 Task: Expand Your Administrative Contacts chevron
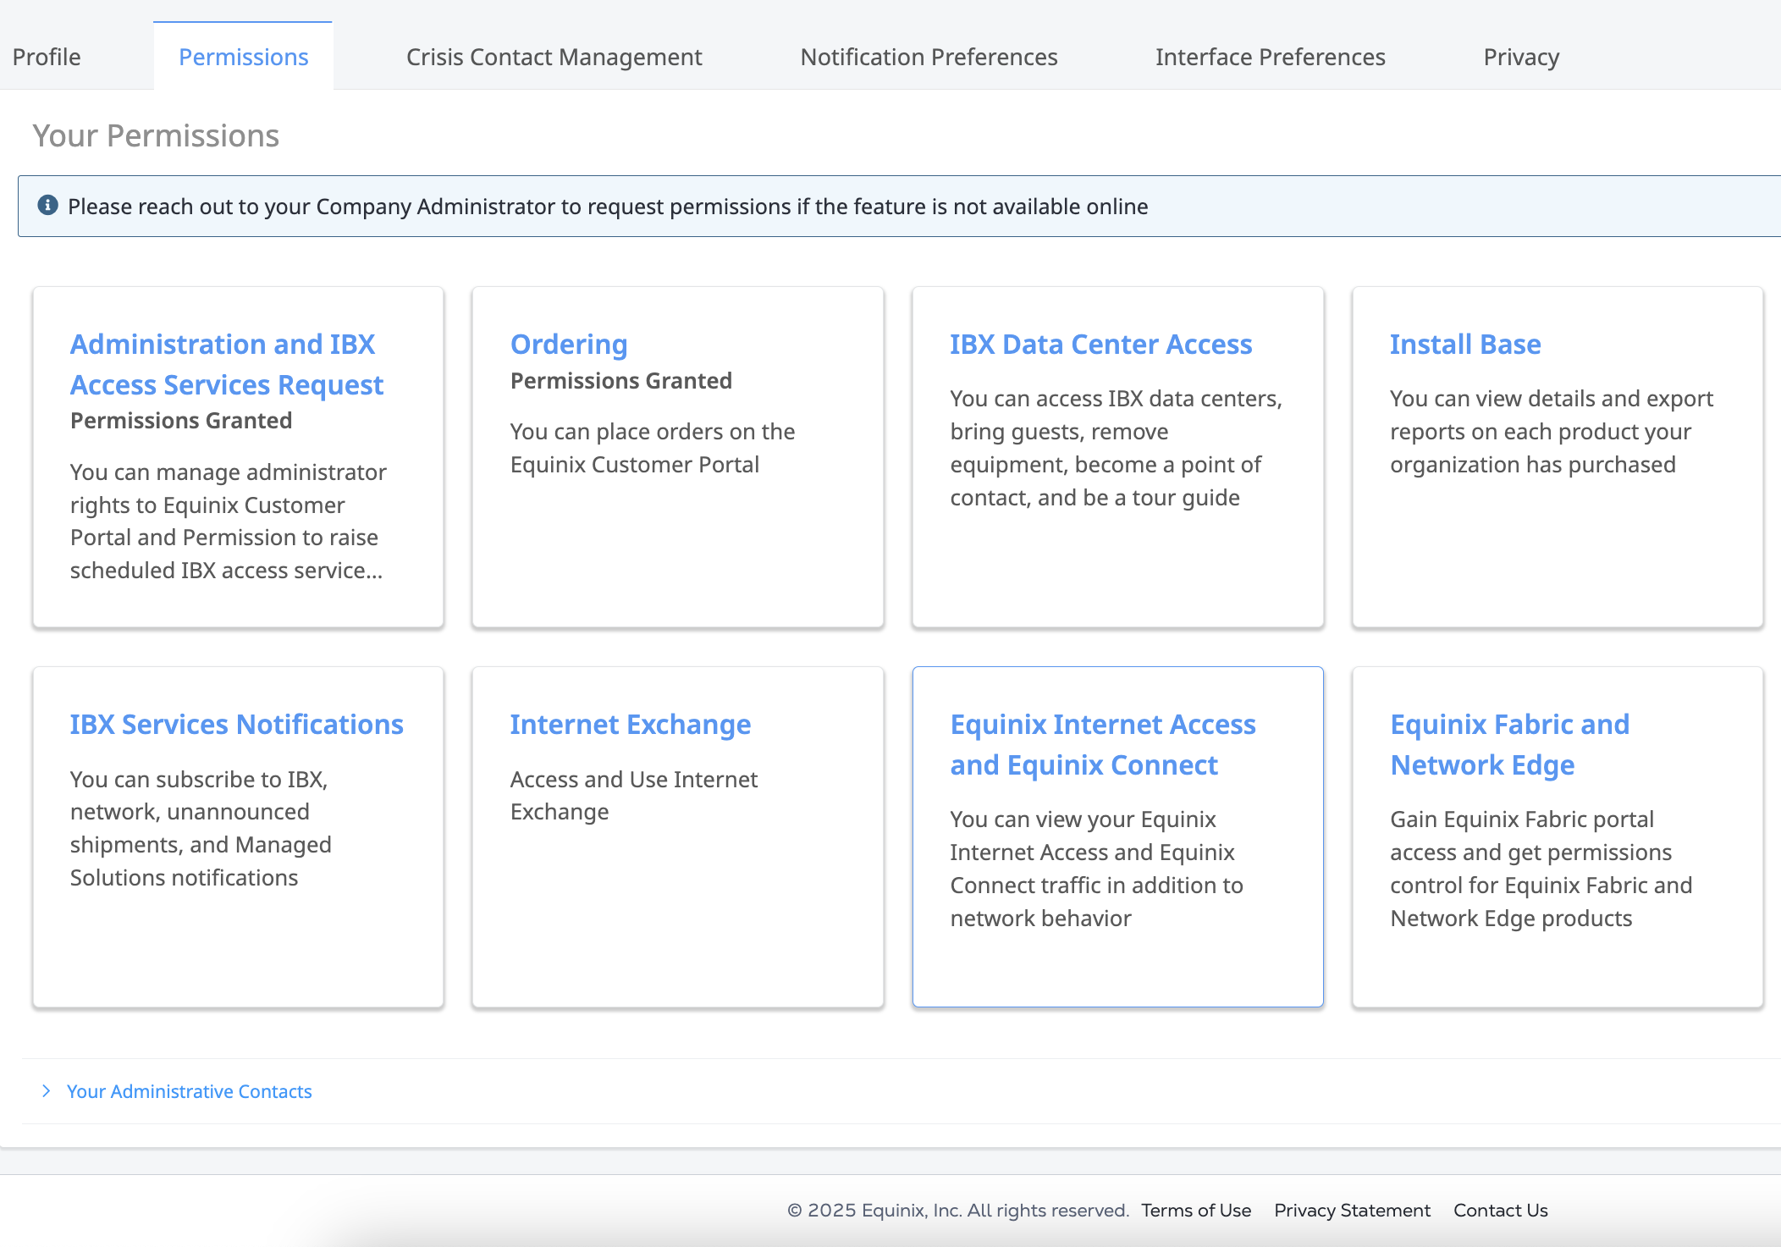(47, 1090)
